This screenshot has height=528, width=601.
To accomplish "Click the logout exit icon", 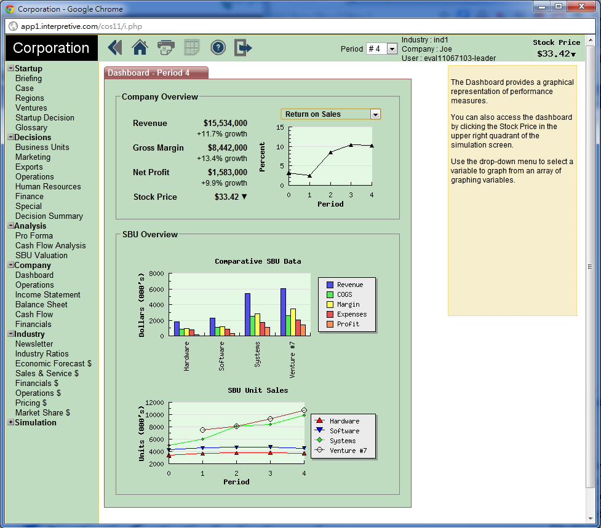I will click(x=244, y=47).
